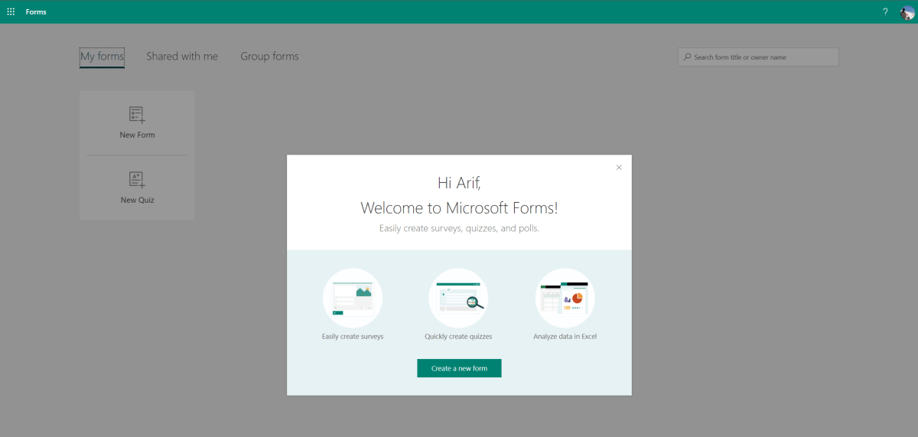This screenshot has width=918, height=437.
Task: Click the surveys illustration circle
Action: pos(353,298)
